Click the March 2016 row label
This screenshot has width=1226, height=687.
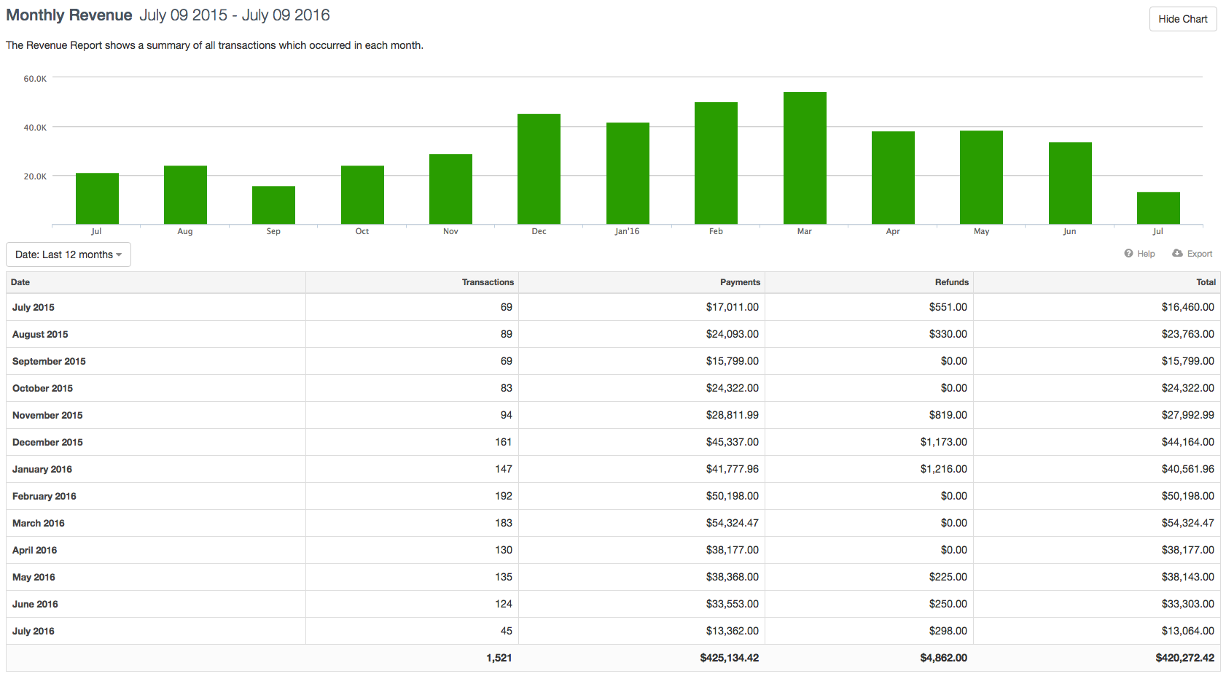tap(39, 523)
